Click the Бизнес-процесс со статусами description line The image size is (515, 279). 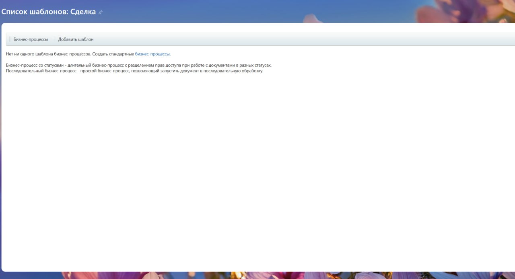139,65
